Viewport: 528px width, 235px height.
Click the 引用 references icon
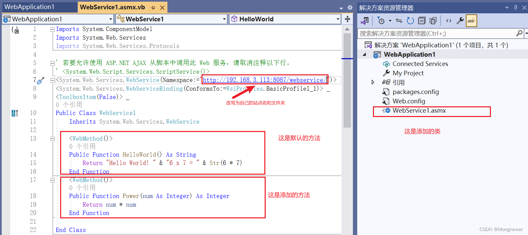pos(386,82)
